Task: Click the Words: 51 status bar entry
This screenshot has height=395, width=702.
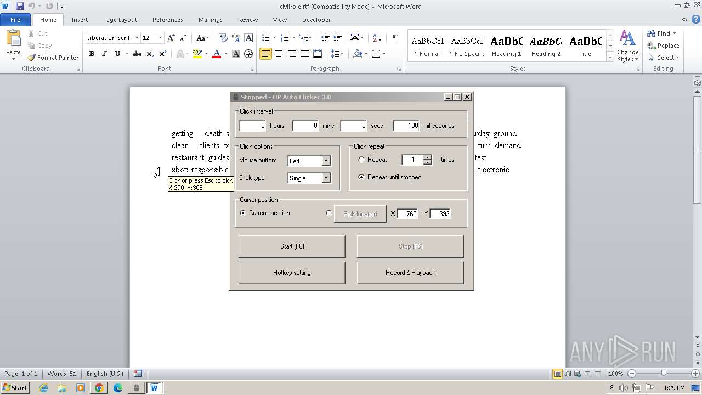Action: pyautogui.click(x=62, y=374)
